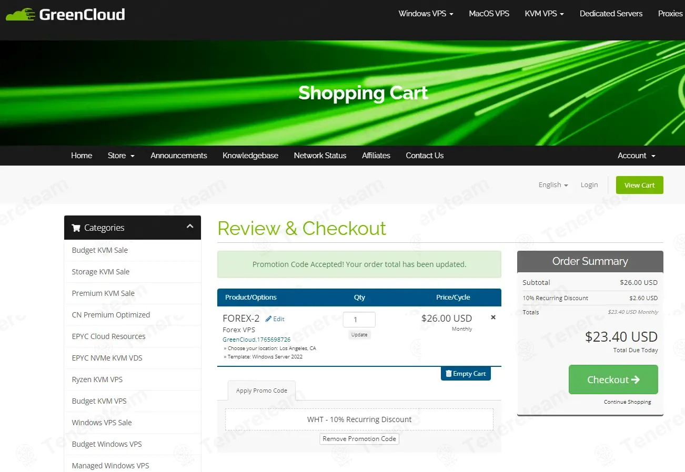Click the green Checkout button
Screen dimensions: 685x472
point(613,379)
